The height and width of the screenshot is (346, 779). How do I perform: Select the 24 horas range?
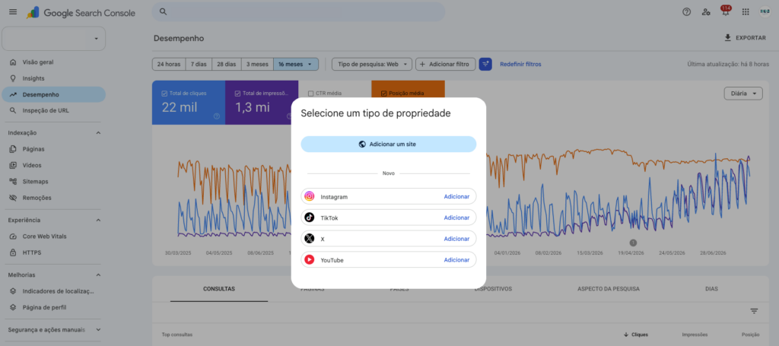[169, 64]
